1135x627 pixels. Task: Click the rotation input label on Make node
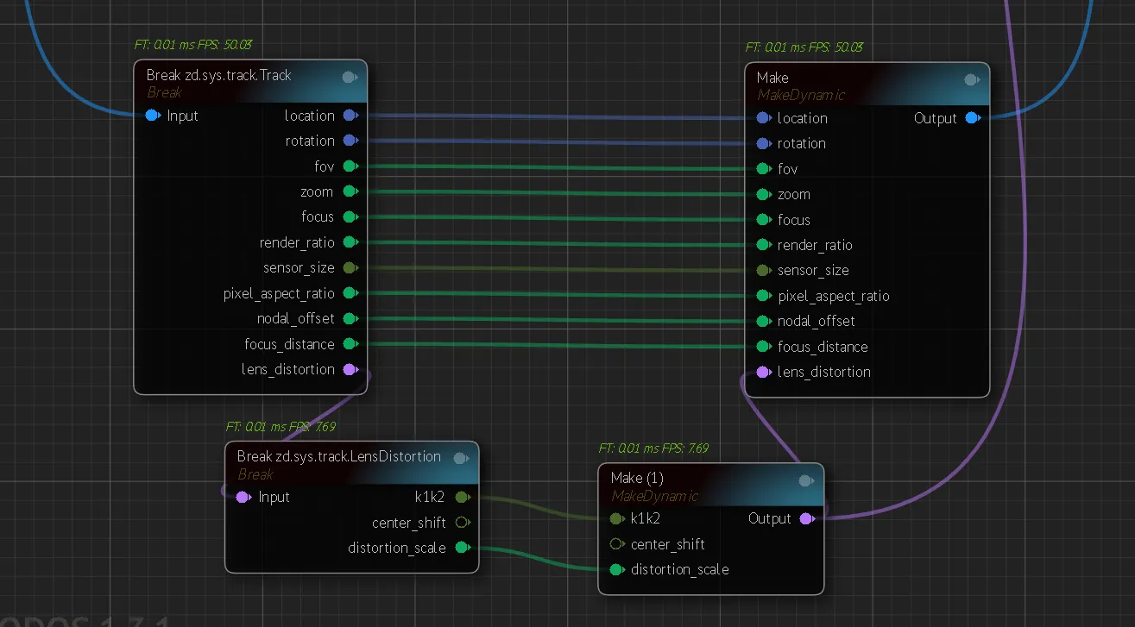(x=801, y=144)
